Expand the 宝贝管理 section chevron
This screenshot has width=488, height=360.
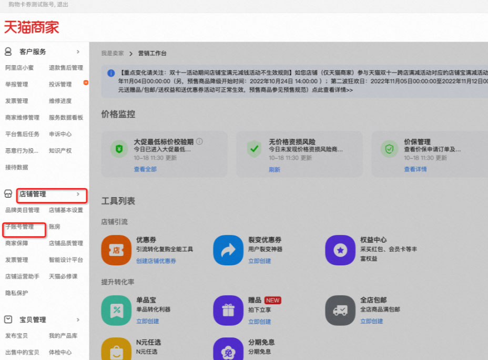coord(79,319)
